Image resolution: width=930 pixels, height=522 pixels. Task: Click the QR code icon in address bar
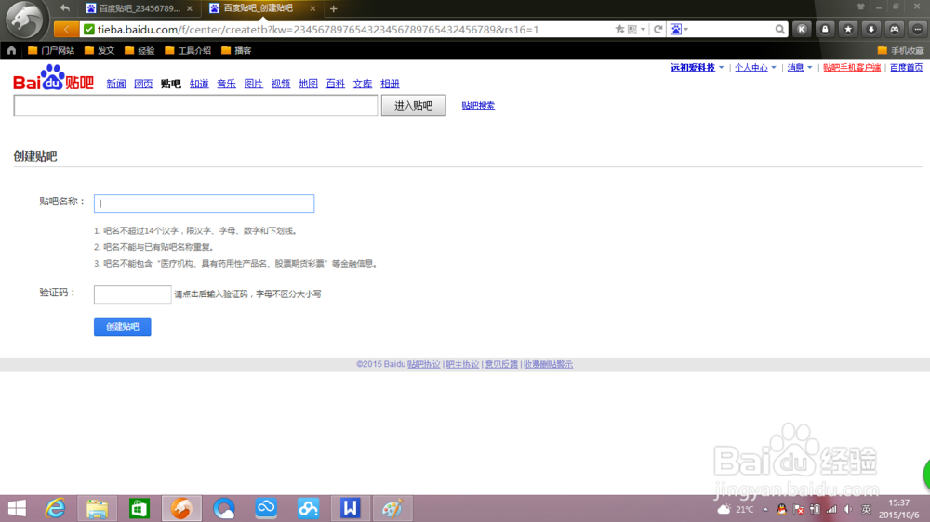click(632, 29)
